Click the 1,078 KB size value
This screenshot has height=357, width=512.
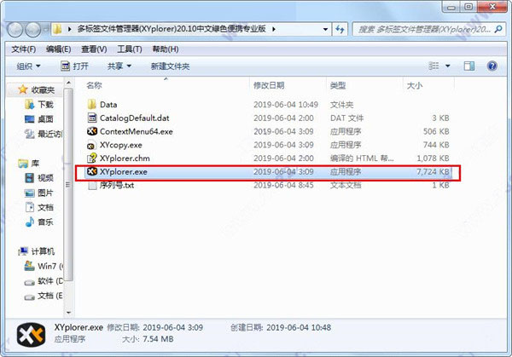click(x=433, y=158)
